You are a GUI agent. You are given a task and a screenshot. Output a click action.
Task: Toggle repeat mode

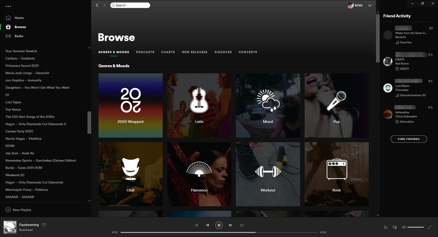coord(242,225)
